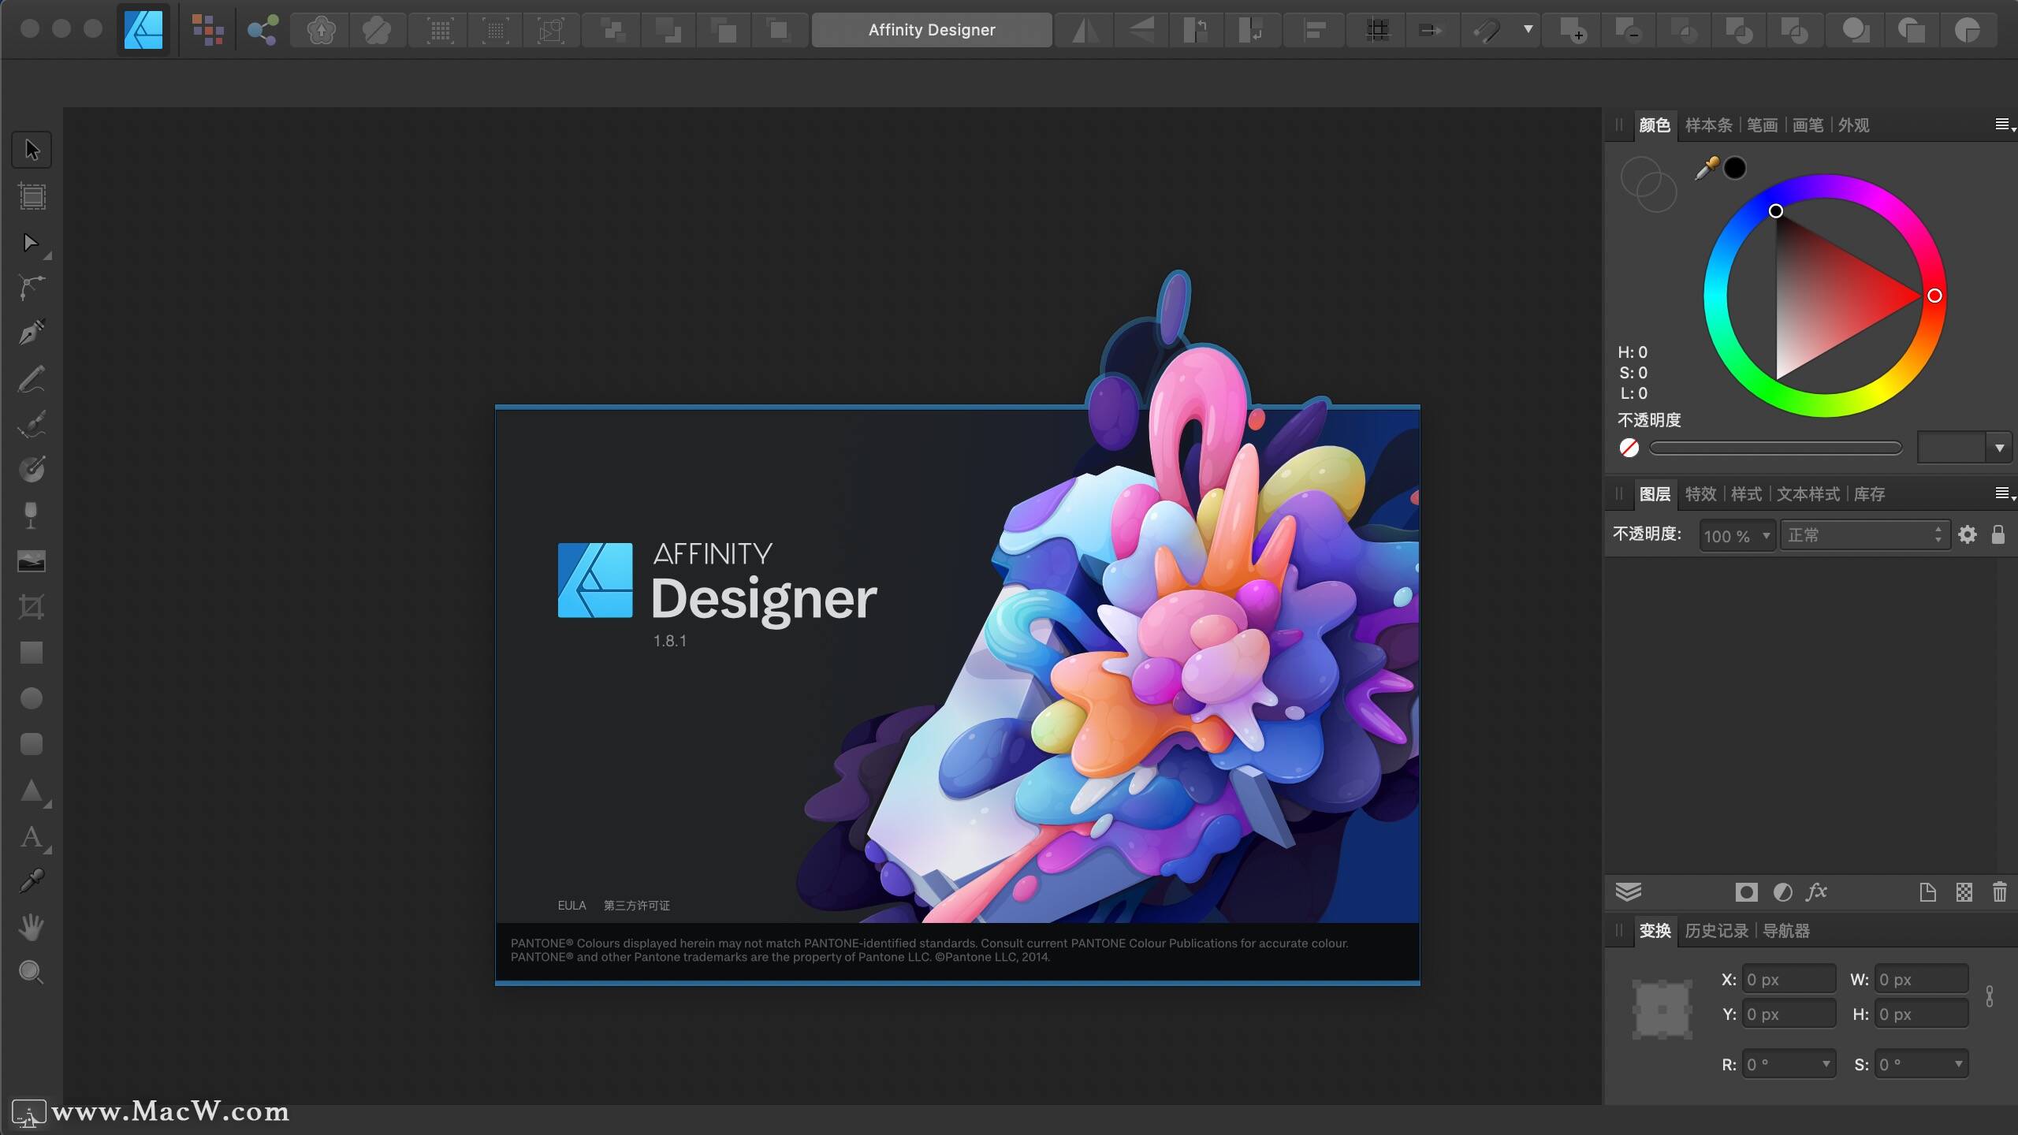Select the Corner tool
Image resolution: width=2018 pixels, height=1135 pixels.
click(32, 288)
